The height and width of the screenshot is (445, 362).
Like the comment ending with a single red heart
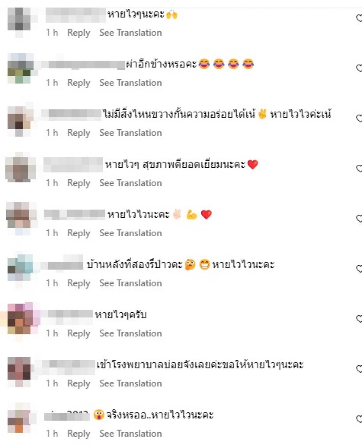click(359, 169)
